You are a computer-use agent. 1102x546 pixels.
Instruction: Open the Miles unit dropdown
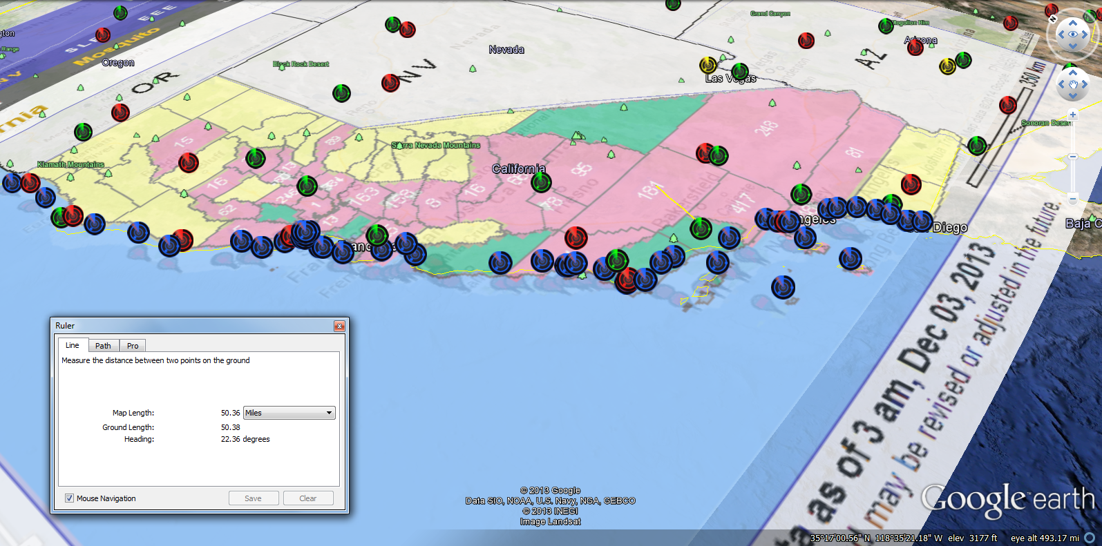289,413
